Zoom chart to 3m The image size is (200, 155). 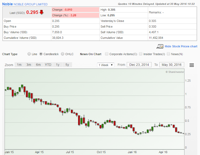29,65
